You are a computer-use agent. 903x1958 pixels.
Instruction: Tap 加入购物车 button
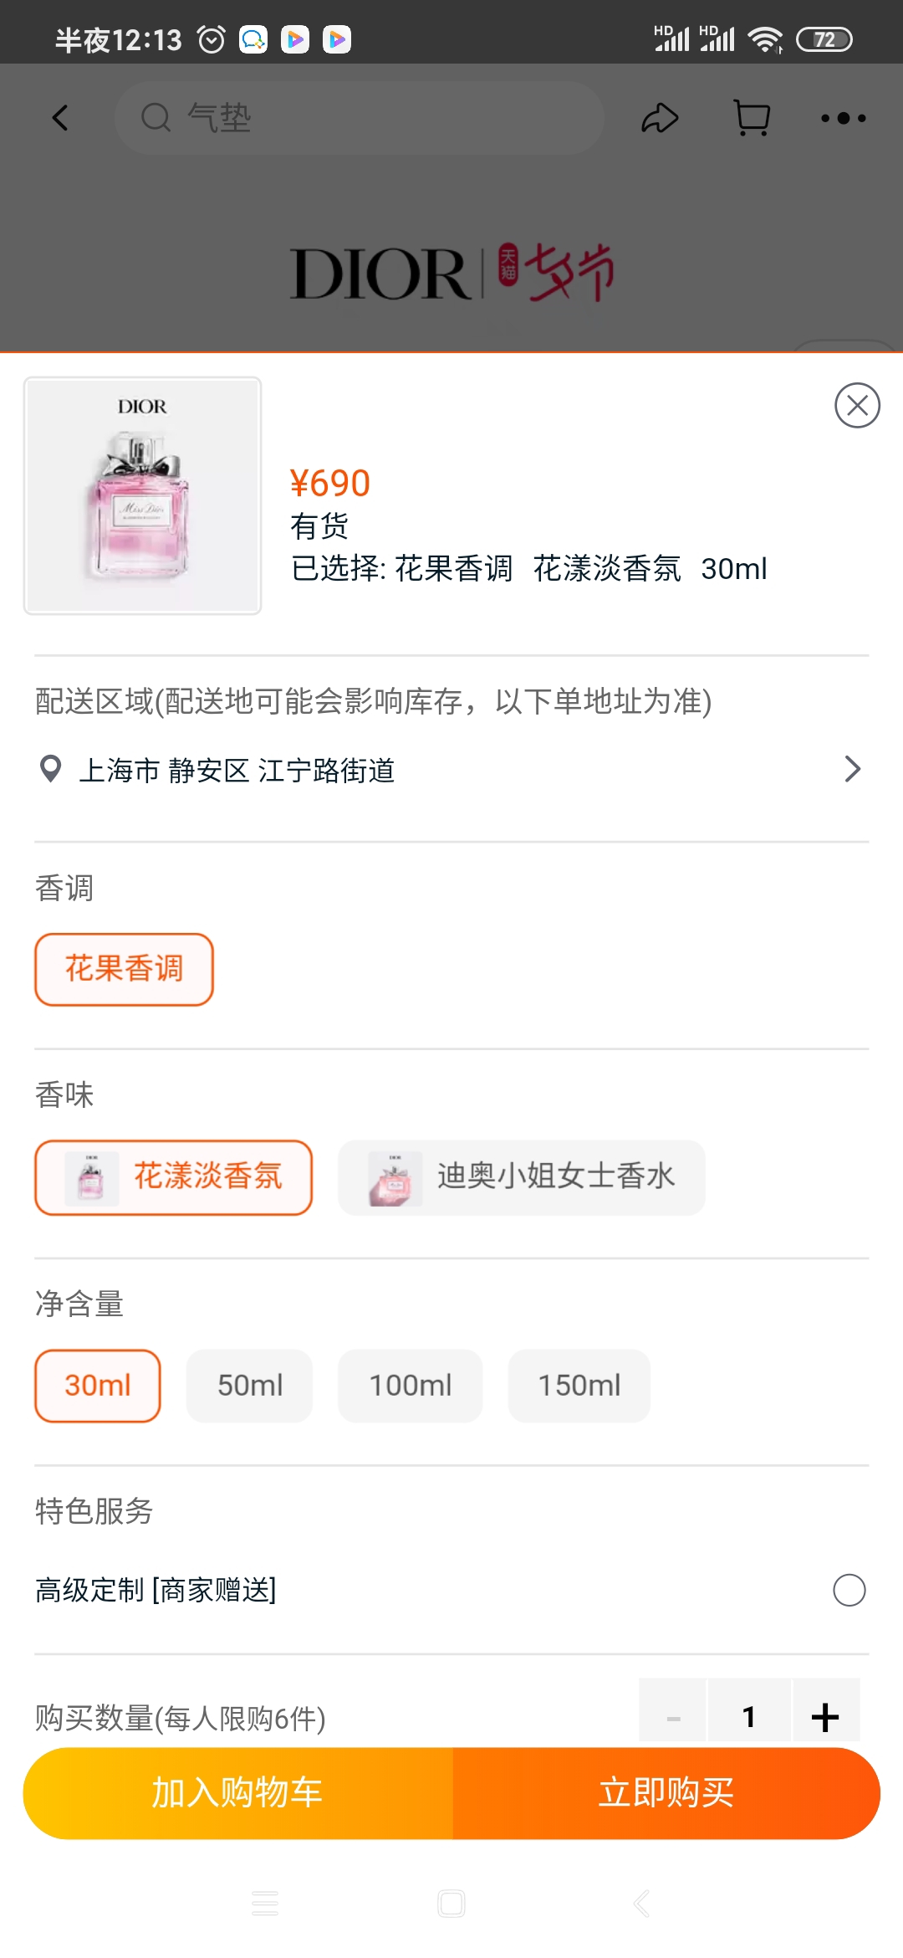[x=238, y=1793]
